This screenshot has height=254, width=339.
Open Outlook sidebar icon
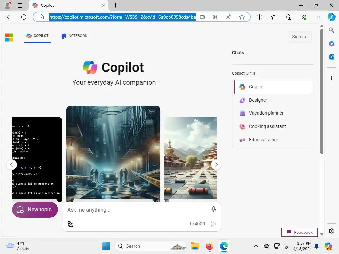[x=331, y=57]
